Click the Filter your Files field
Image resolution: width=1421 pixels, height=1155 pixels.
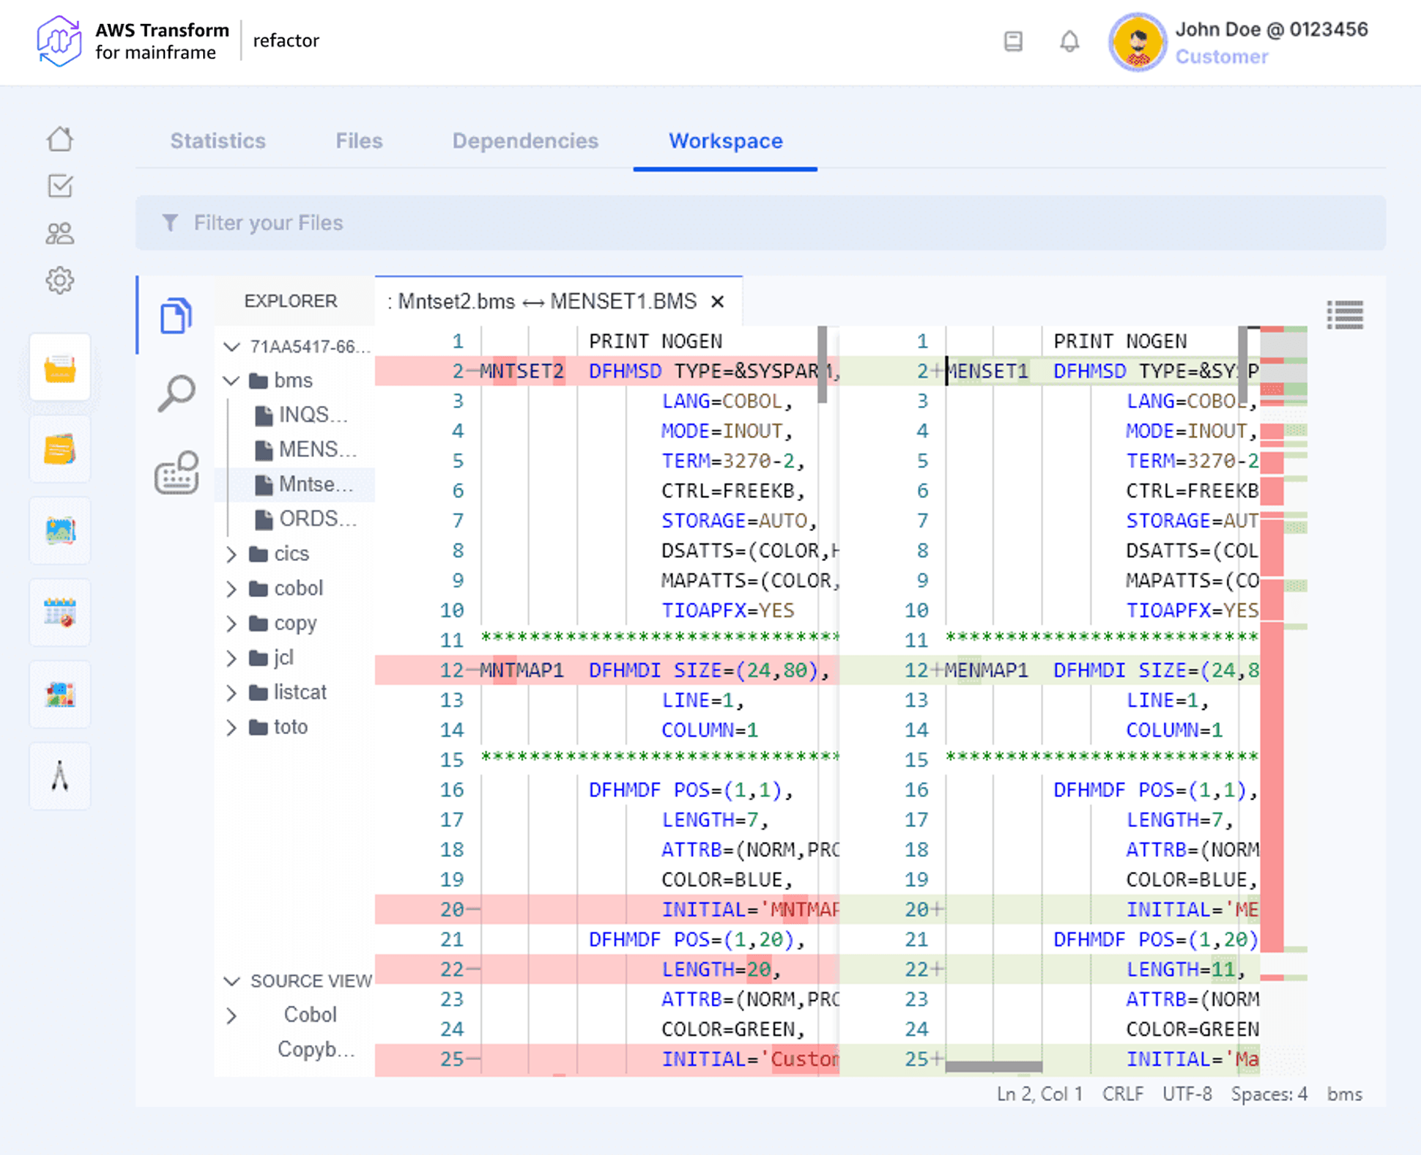(x=450, y=222)
